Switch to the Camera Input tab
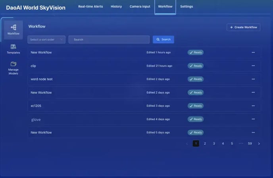 140,7
